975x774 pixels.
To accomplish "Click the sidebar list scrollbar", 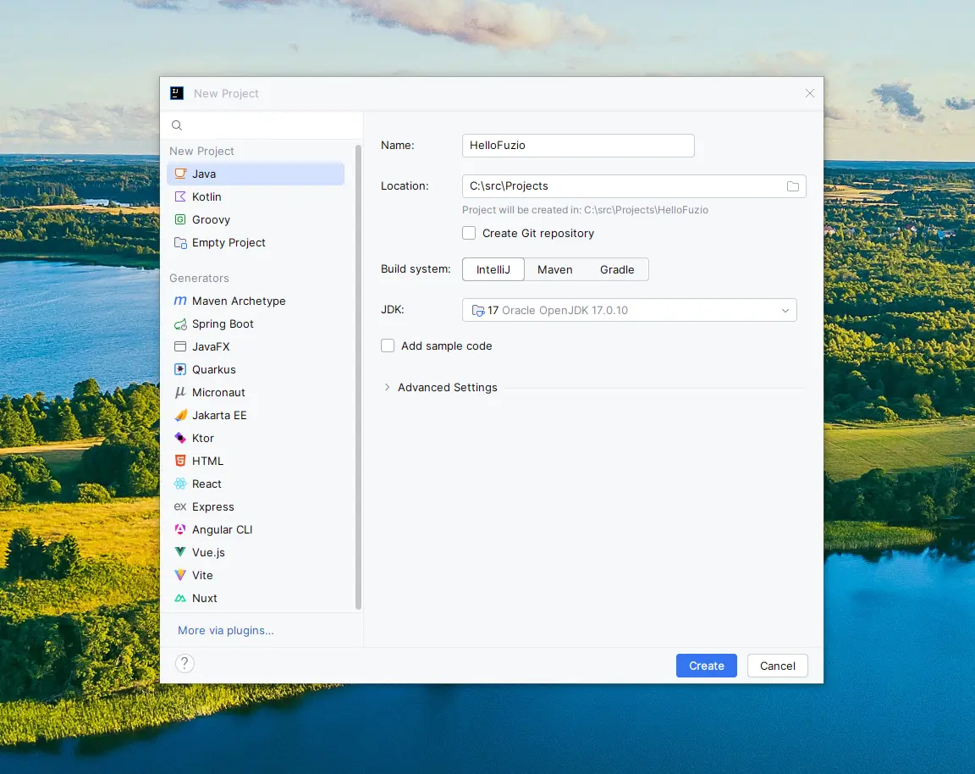I will (358, 377).
